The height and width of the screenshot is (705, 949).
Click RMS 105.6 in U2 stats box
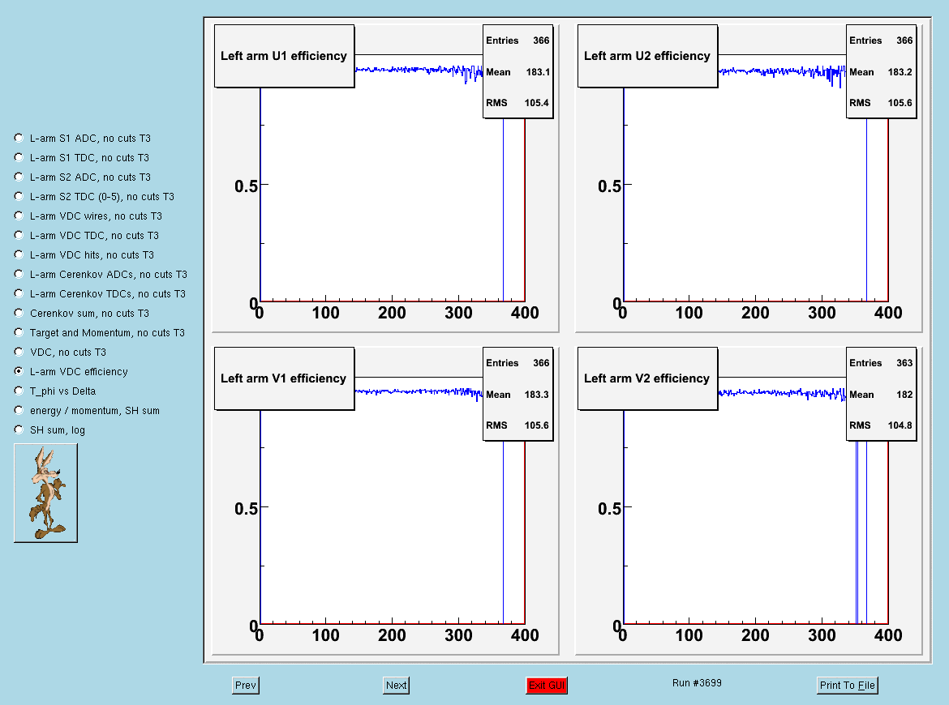coord(900,103)
